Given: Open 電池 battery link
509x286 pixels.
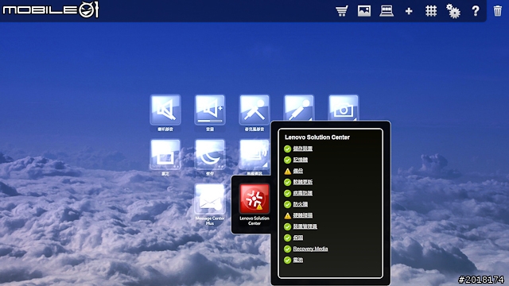Looking at the screenshot, I should (x=298, y=260).
